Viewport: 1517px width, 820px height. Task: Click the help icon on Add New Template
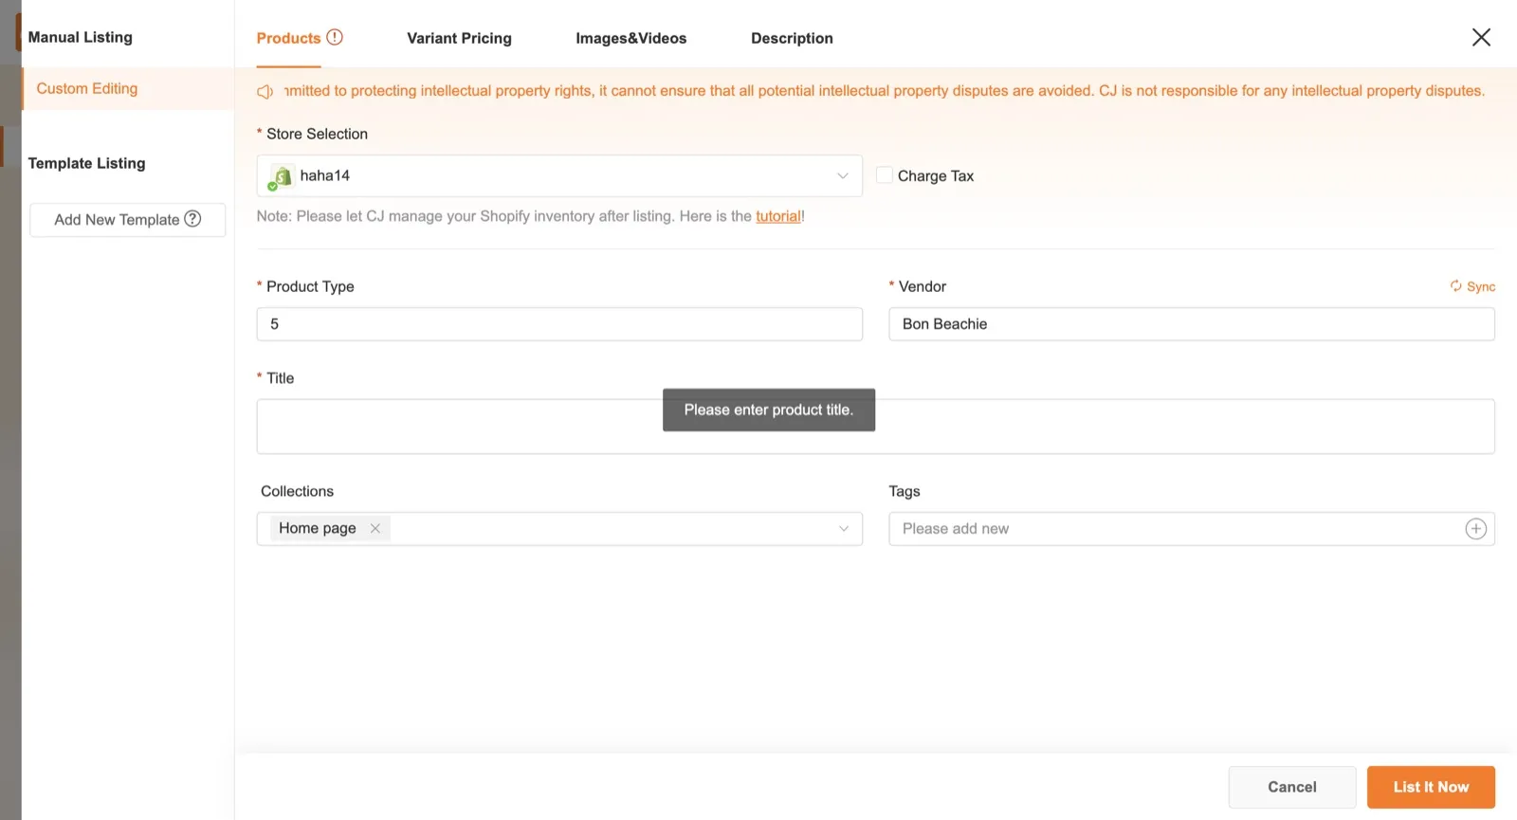click(x=192, y=219)
